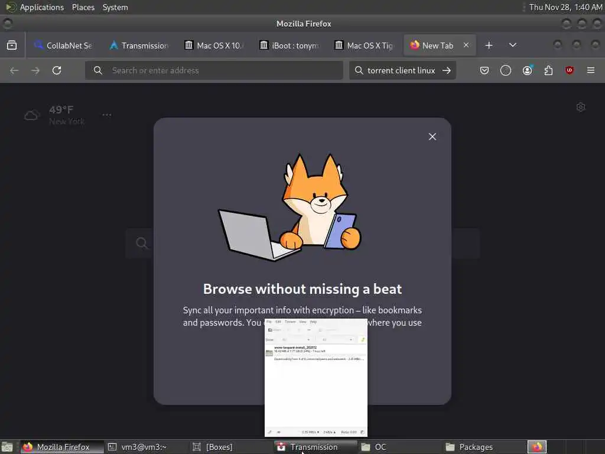Open the Extensions puzzle icon
Image resolution: width=605 pixels, height=454 pixels.
click(548, 70)
